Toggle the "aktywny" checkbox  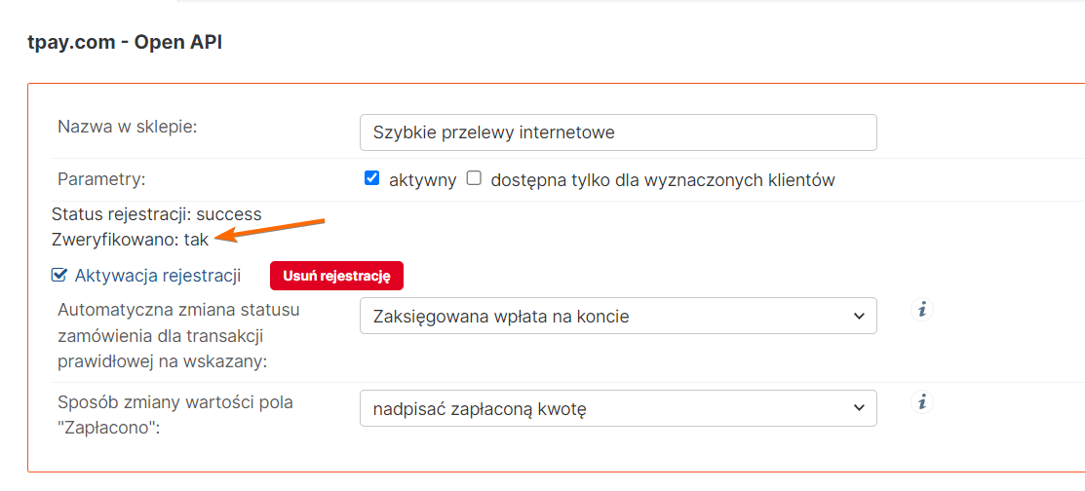click(x=371, y=178)
